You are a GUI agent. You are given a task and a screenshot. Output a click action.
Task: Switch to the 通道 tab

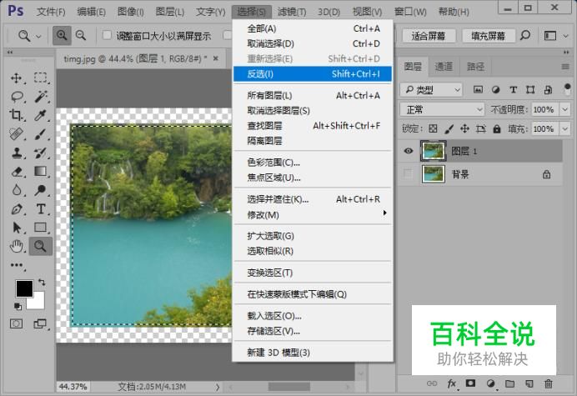pyautogui.click(x=444, y=67)
